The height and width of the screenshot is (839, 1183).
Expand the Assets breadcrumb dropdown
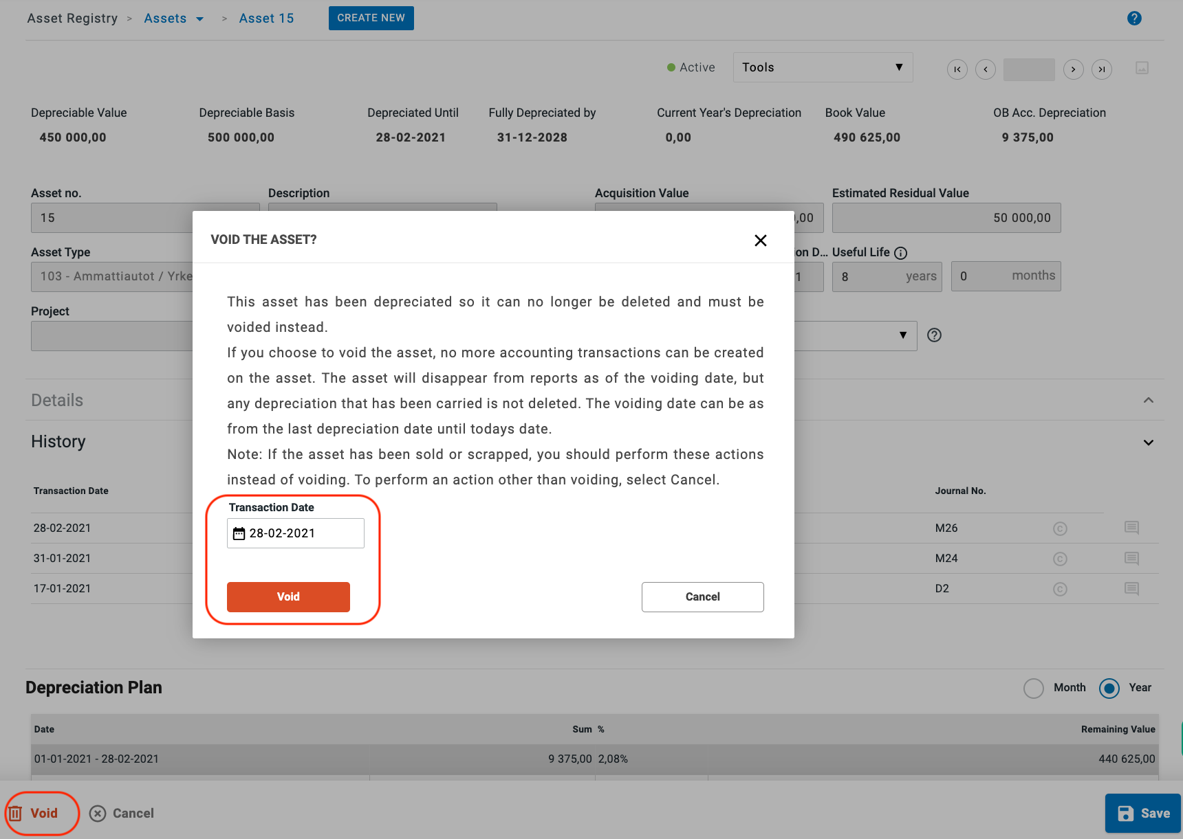click(200, 19)
